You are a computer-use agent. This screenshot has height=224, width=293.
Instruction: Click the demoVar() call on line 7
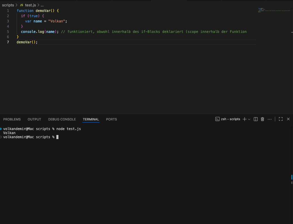click(x=27, y=42)
